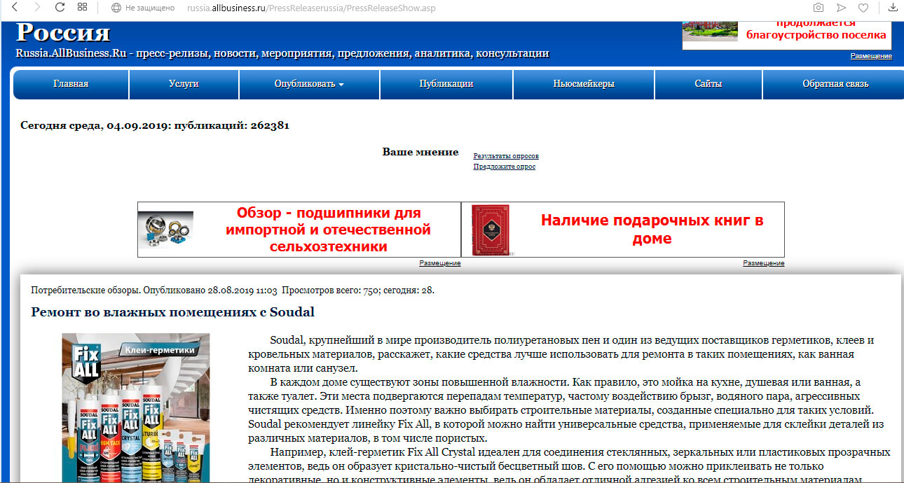Click the bearings photo thumbnail

[165, 230]
